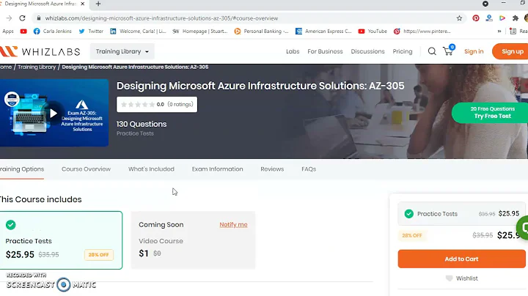Viewport: 528px width, 296px height.
Task: Close the Designing Microsoft Azure browser tab
Action: point(82,4)
